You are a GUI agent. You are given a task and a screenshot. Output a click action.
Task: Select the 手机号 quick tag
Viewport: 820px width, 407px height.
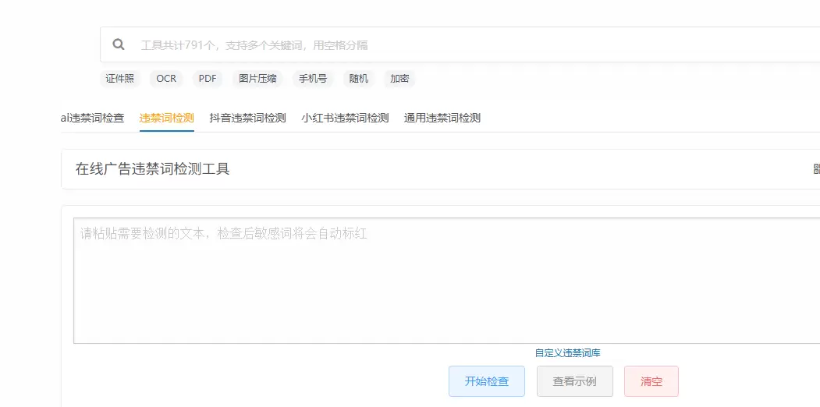[313, 79]
